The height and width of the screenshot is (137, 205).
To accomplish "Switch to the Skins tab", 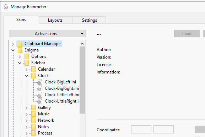I will point(21,20).
